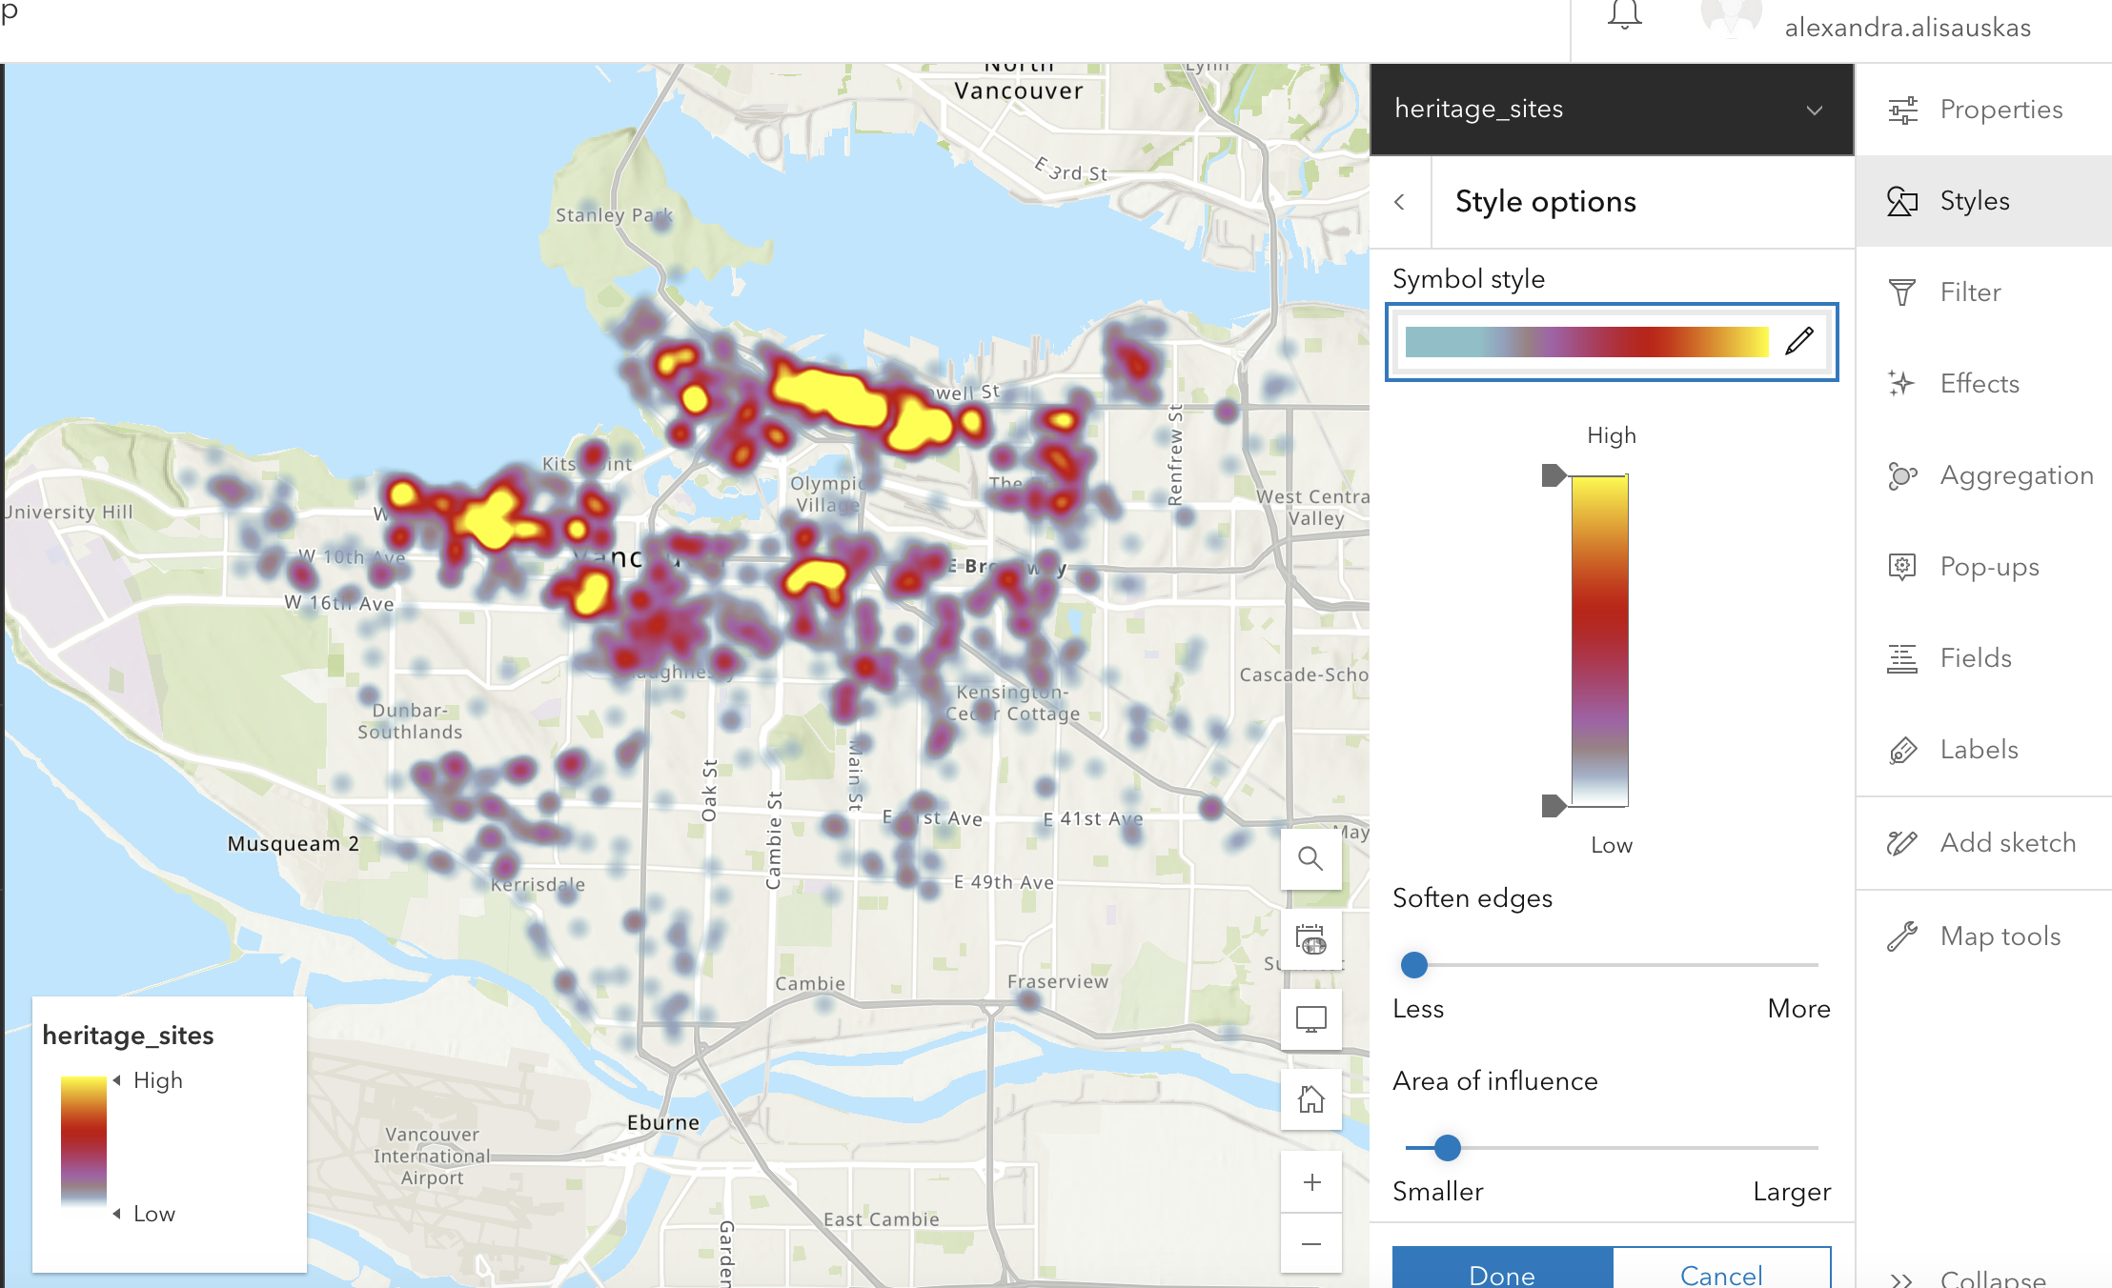Image resolution: width=2112 pixels, height=1288 pixels.
Task: Click the legend color ramp
Action: [x=84, y=1141]
